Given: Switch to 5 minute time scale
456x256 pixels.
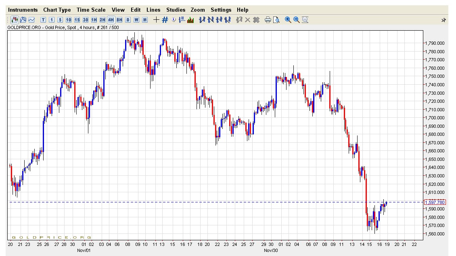Looking at the screenshot, I should (60, 20).
